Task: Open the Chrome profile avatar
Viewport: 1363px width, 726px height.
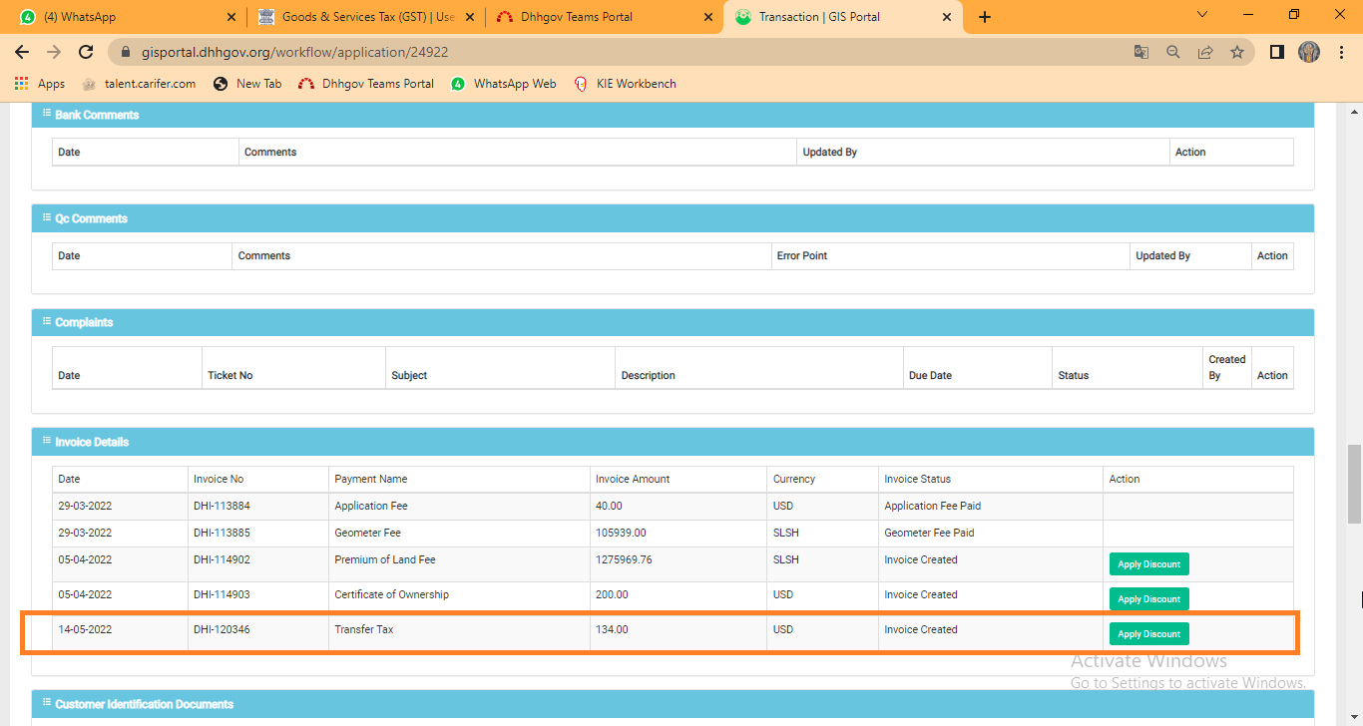Action: click(x=1309, y=52)
